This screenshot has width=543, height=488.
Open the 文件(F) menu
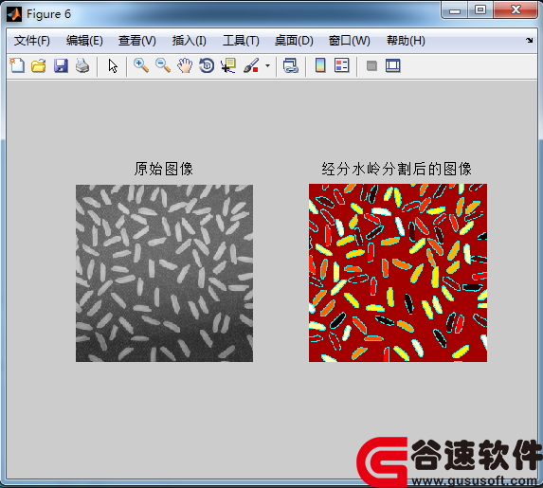coord(32,41)
